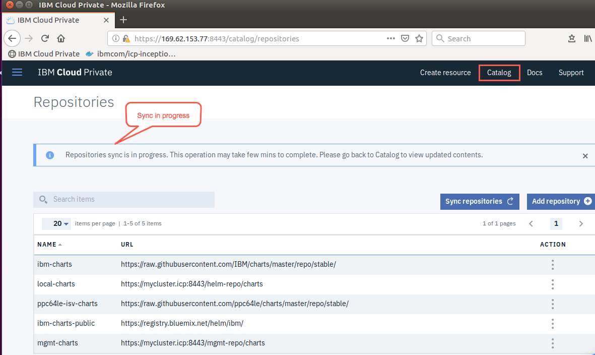Click the Firefox forward arrow
595x355 pixels.
pyautogui.click(x=29, y=38)
